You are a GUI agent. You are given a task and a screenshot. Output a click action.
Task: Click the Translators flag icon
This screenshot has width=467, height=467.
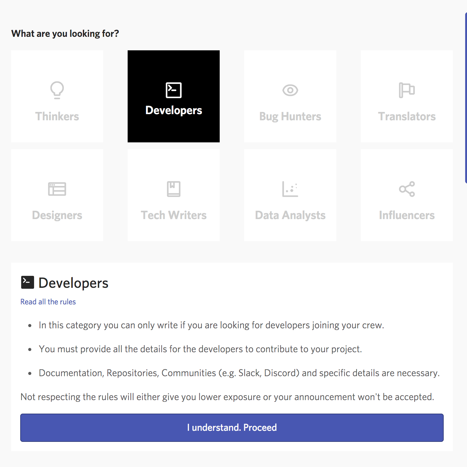point(407,90)
